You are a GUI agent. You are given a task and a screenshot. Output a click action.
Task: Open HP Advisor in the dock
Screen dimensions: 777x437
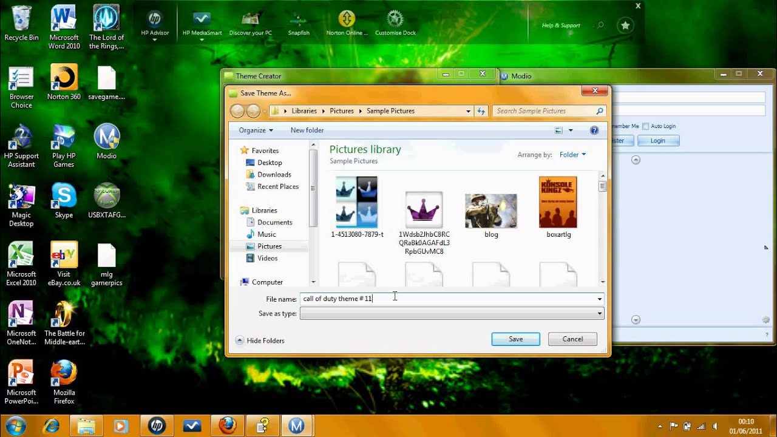(x=155, y=23)
